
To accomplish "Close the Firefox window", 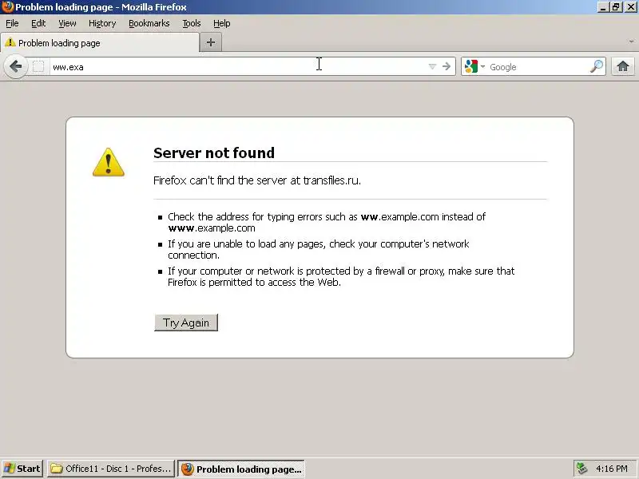I will tap(629, 7).
